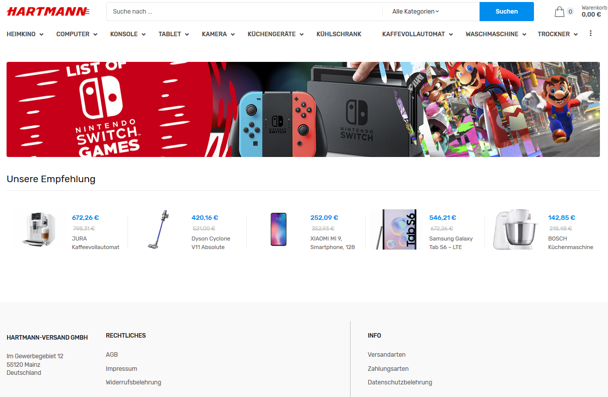Open the three-dot overflow menu in the navigation
This screenshot has width=608, height=397.
(x=590, y=34)
